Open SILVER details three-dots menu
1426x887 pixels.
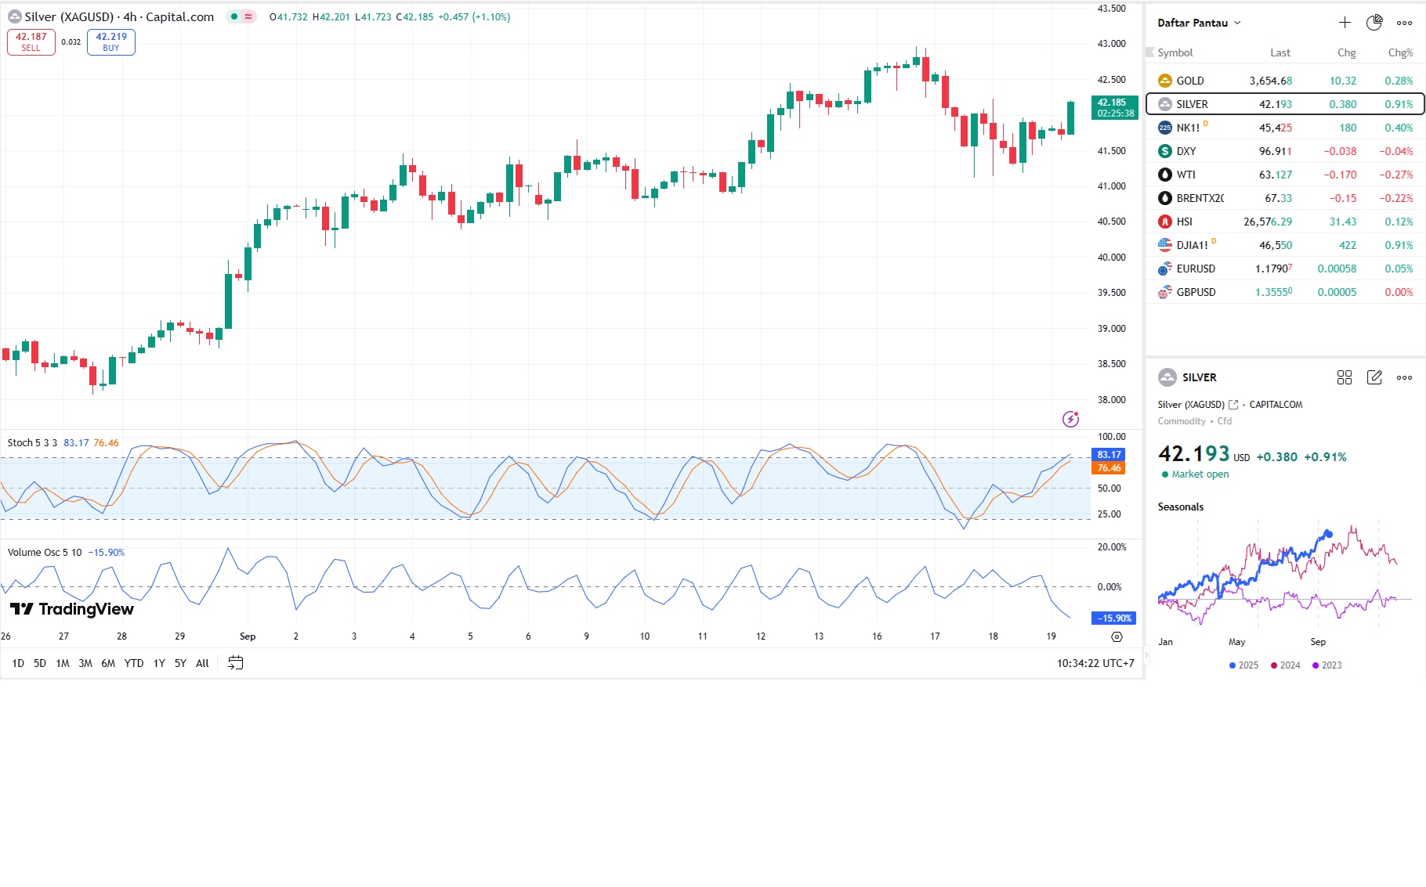1404,377
